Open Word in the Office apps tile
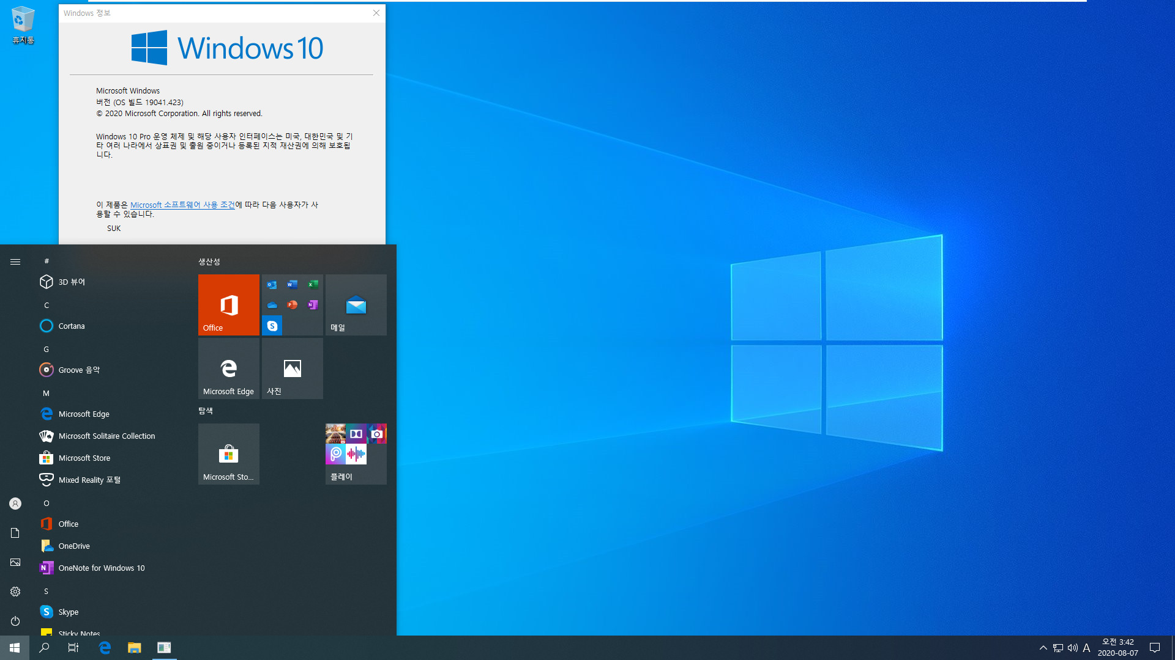 pos(293,284)
